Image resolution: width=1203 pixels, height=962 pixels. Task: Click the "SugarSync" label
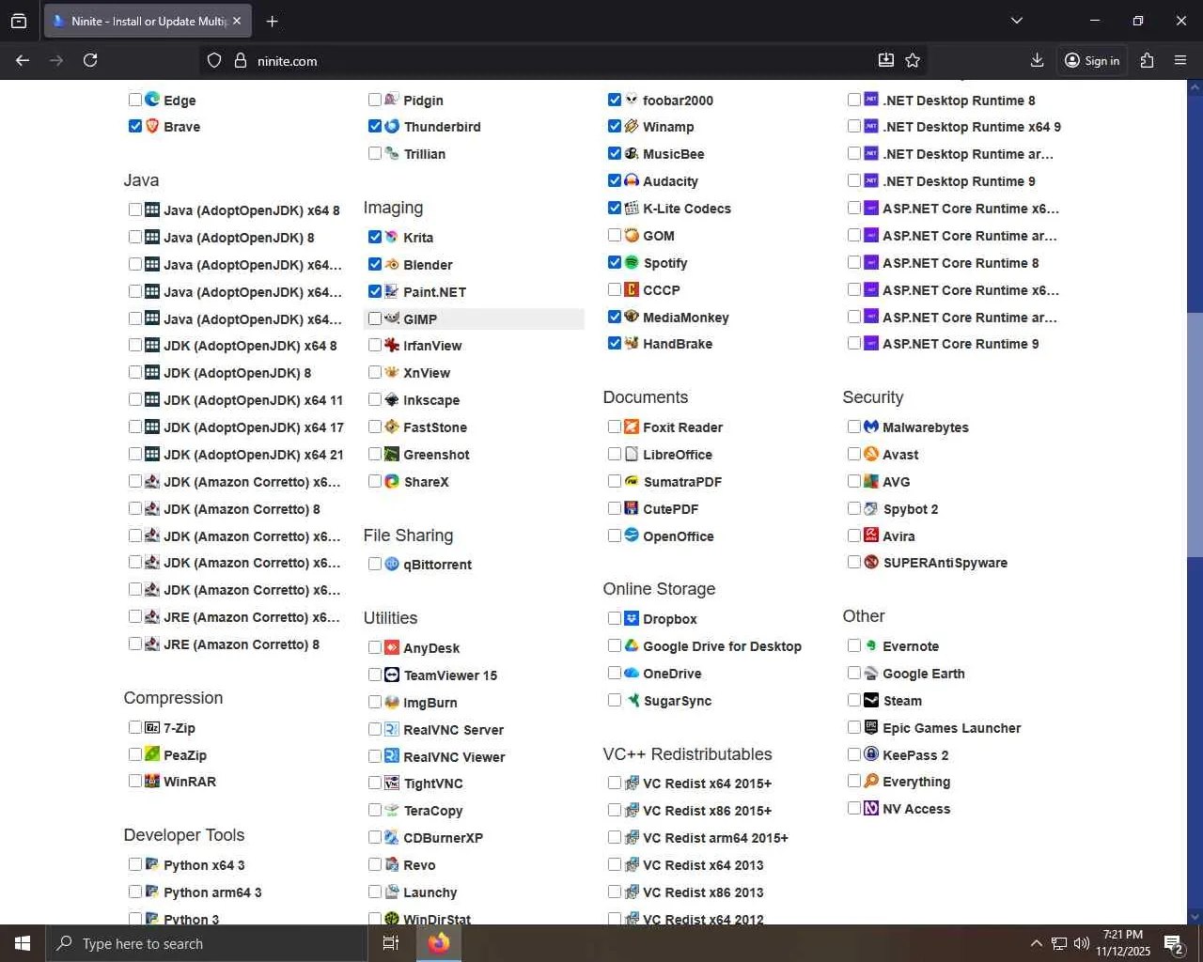(x=677, y=701)
